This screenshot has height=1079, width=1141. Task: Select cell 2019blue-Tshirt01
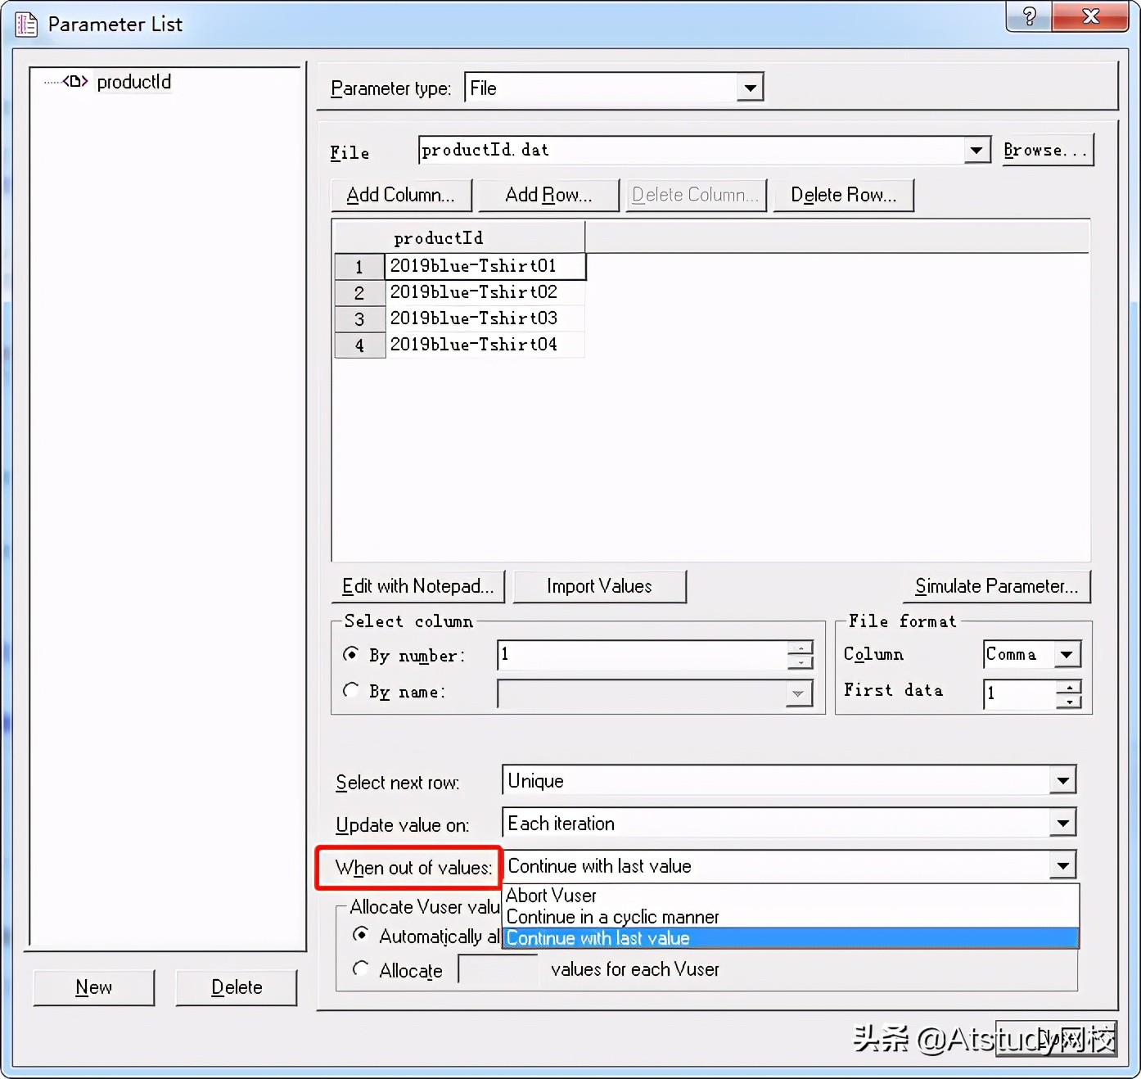485,266
